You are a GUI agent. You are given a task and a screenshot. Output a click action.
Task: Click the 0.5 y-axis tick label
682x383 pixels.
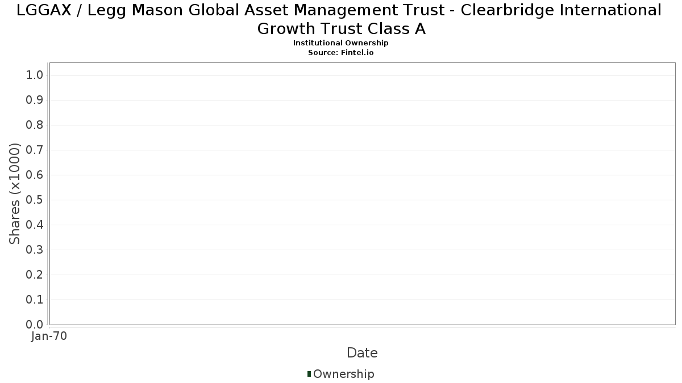coord(35,200)
